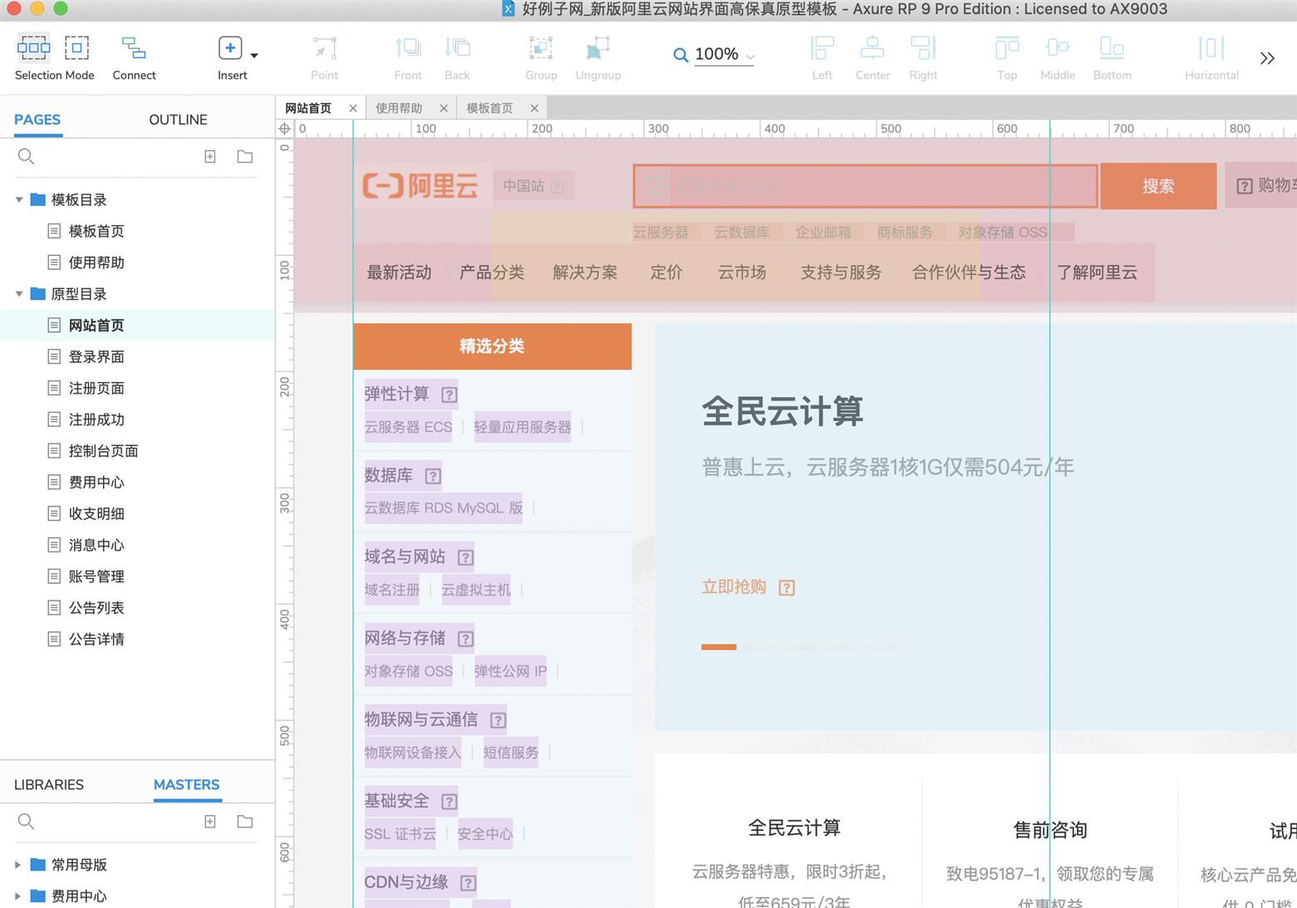Click the zoom magnifier icon

tap(680, 56)
